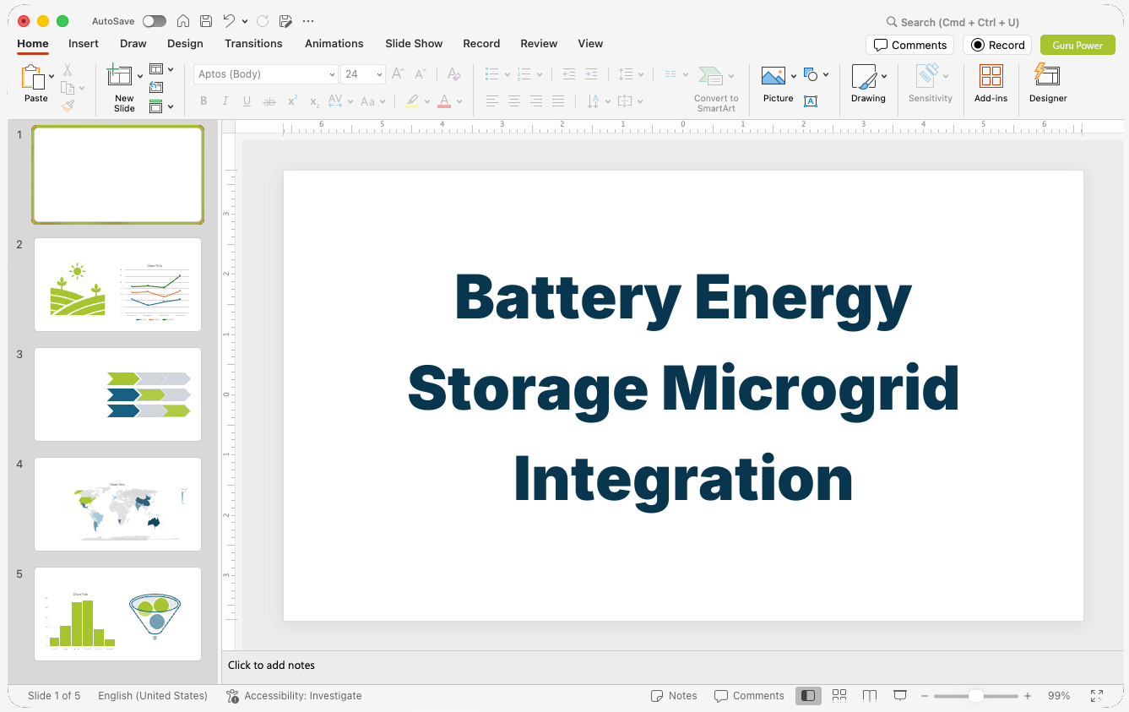Open the Slide Show tab

click(x=414, y=44)
